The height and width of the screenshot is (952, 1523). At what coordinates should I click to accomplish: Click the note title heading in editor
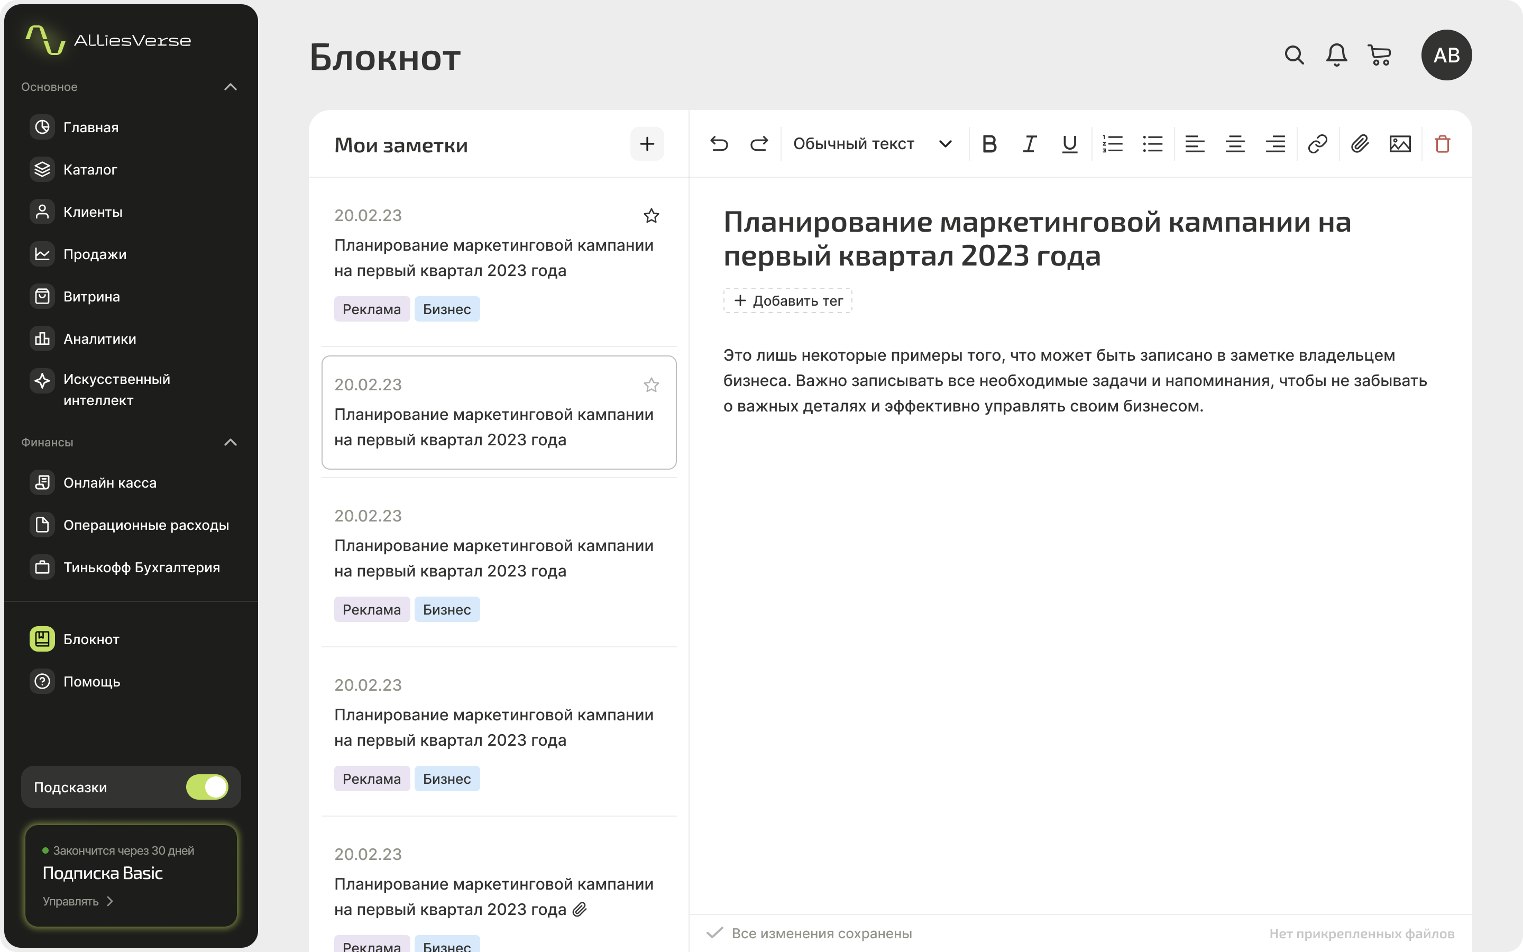click(x=1036, y=239)
